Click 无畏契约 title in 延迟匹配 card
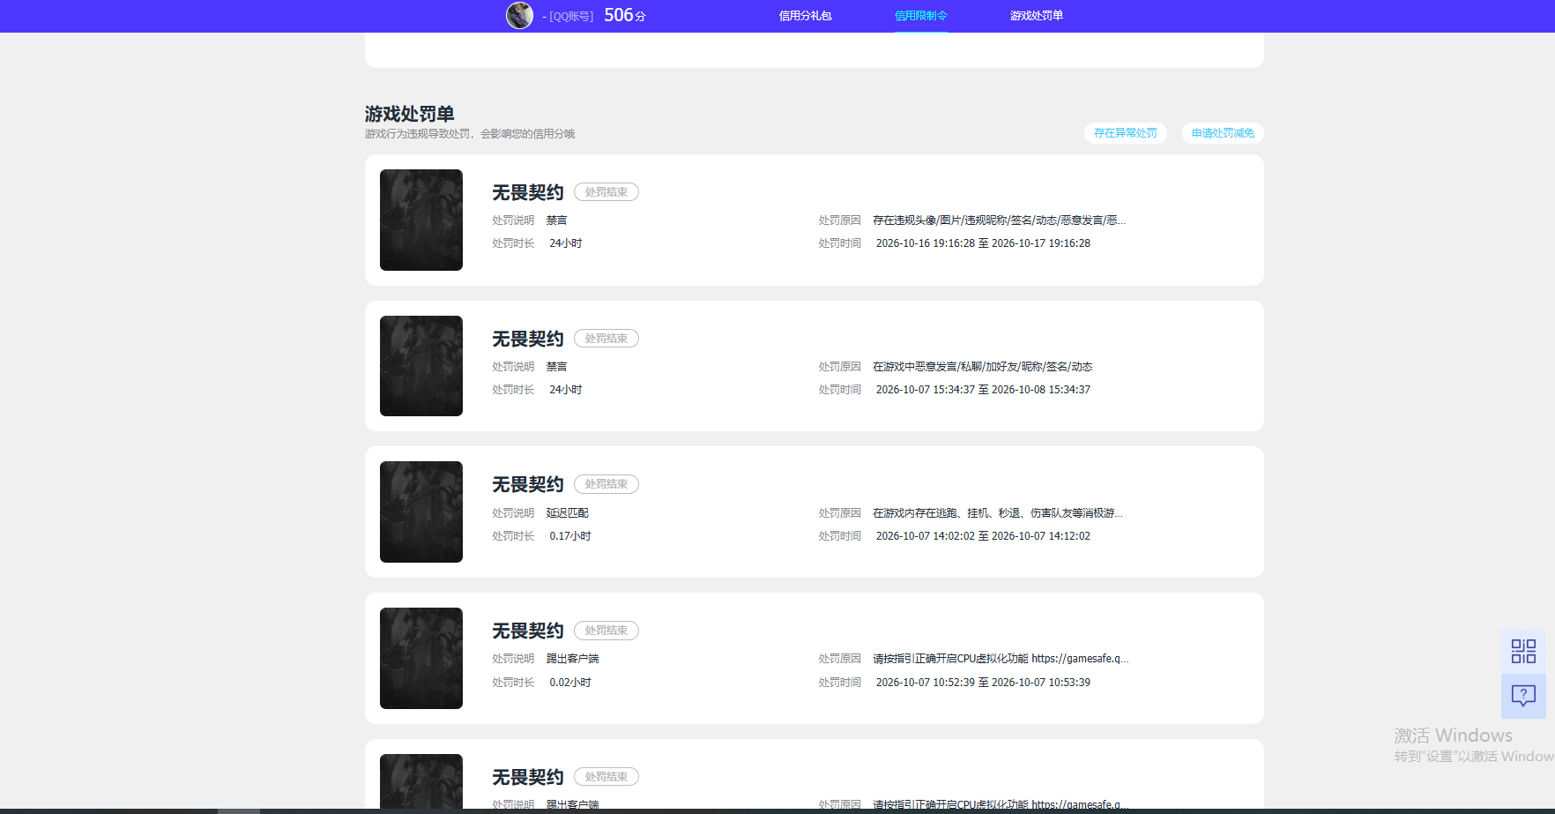Viewport: 1555px width, 814px height. [x=528, y=484]
